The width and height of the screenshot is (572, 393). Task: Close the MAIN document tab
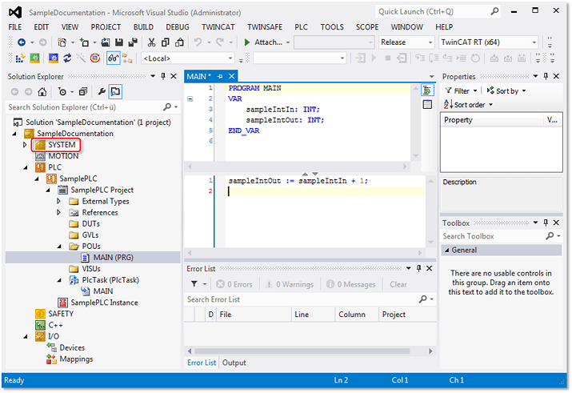(231, 76)
